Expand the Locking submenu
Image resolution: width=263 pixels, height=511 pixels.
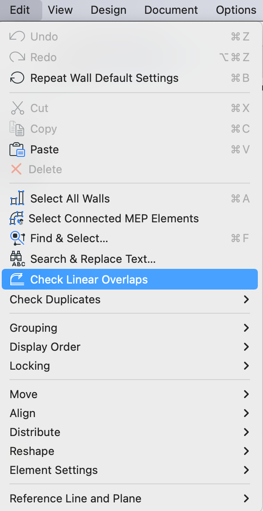(x=129, y=366)
